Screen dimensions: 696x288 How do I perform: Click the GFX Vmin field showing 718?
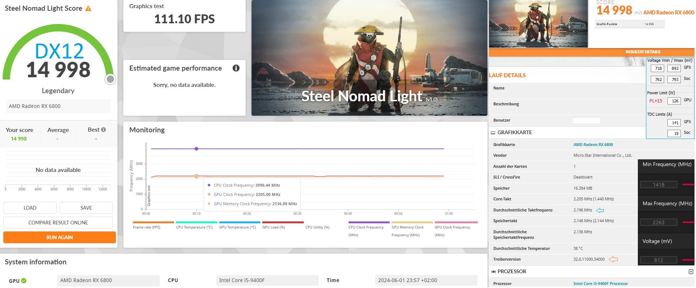click(x=658, y=68)
